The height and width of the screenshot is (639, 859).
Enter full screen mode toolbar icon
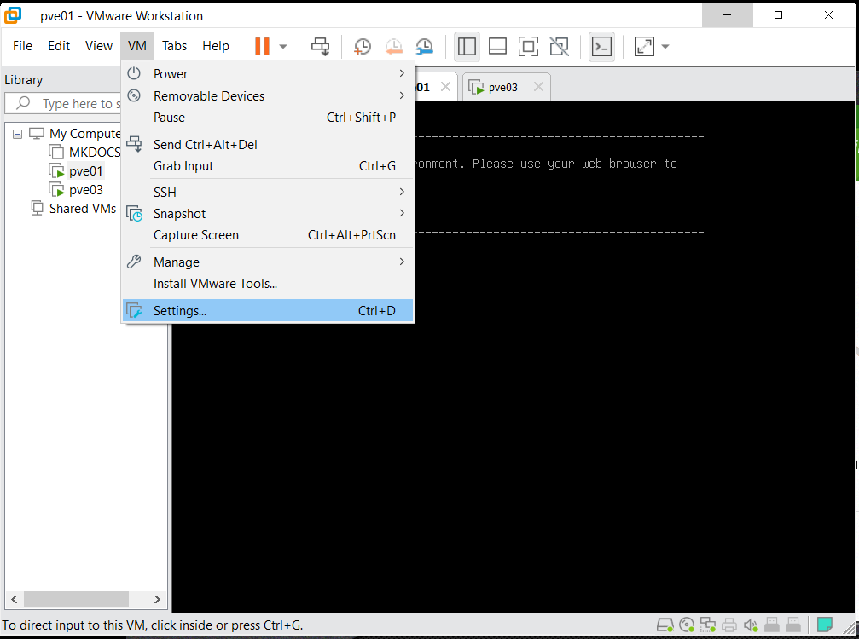coord(528,47)
